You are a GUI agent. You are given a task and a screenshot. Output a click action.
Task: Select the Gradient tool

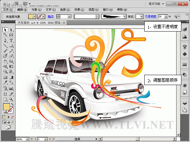click(11, 77)
